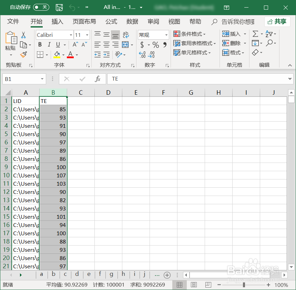
Task: Switch to the 插入 ribbon tab
Action: (57, 21)
